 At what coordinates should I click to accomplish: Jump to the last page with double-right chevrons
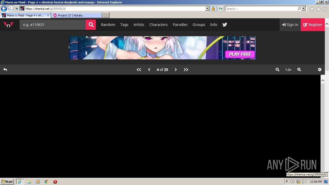(x=186, y=70)
